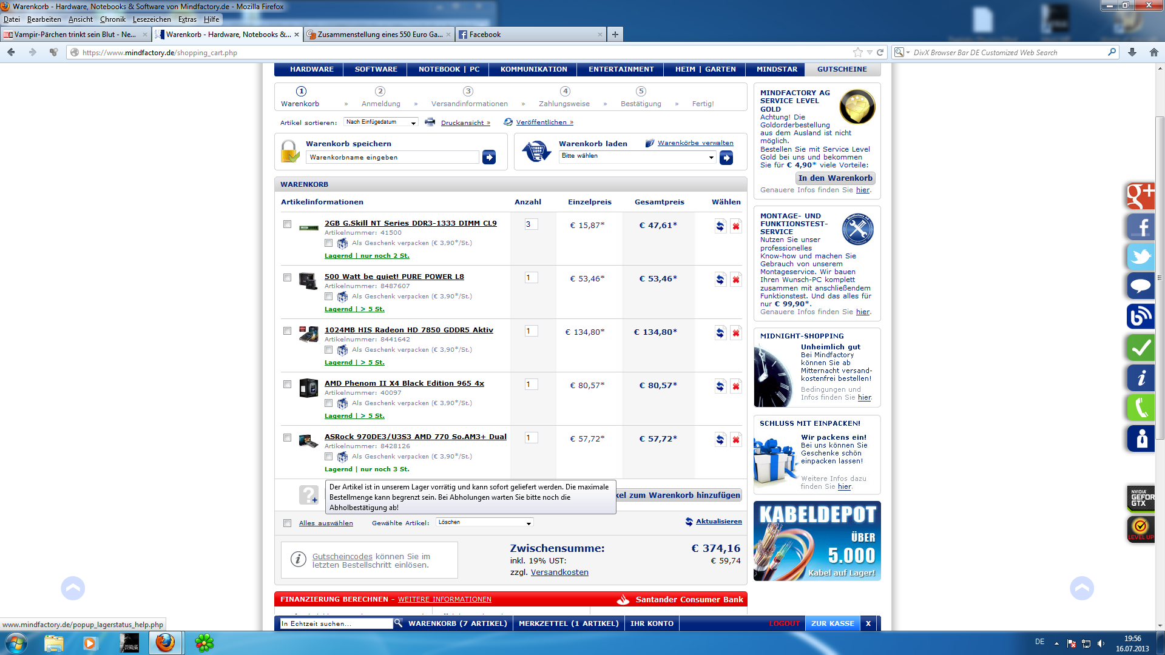Remove HIS Radeon HD 7850 from cart
The image size is (1165, 655).
(735, 333)
